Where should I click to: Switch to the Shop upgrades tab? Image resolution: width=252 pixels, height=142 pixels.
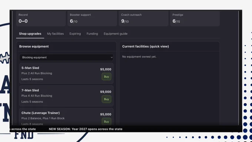tap(30, 34)
